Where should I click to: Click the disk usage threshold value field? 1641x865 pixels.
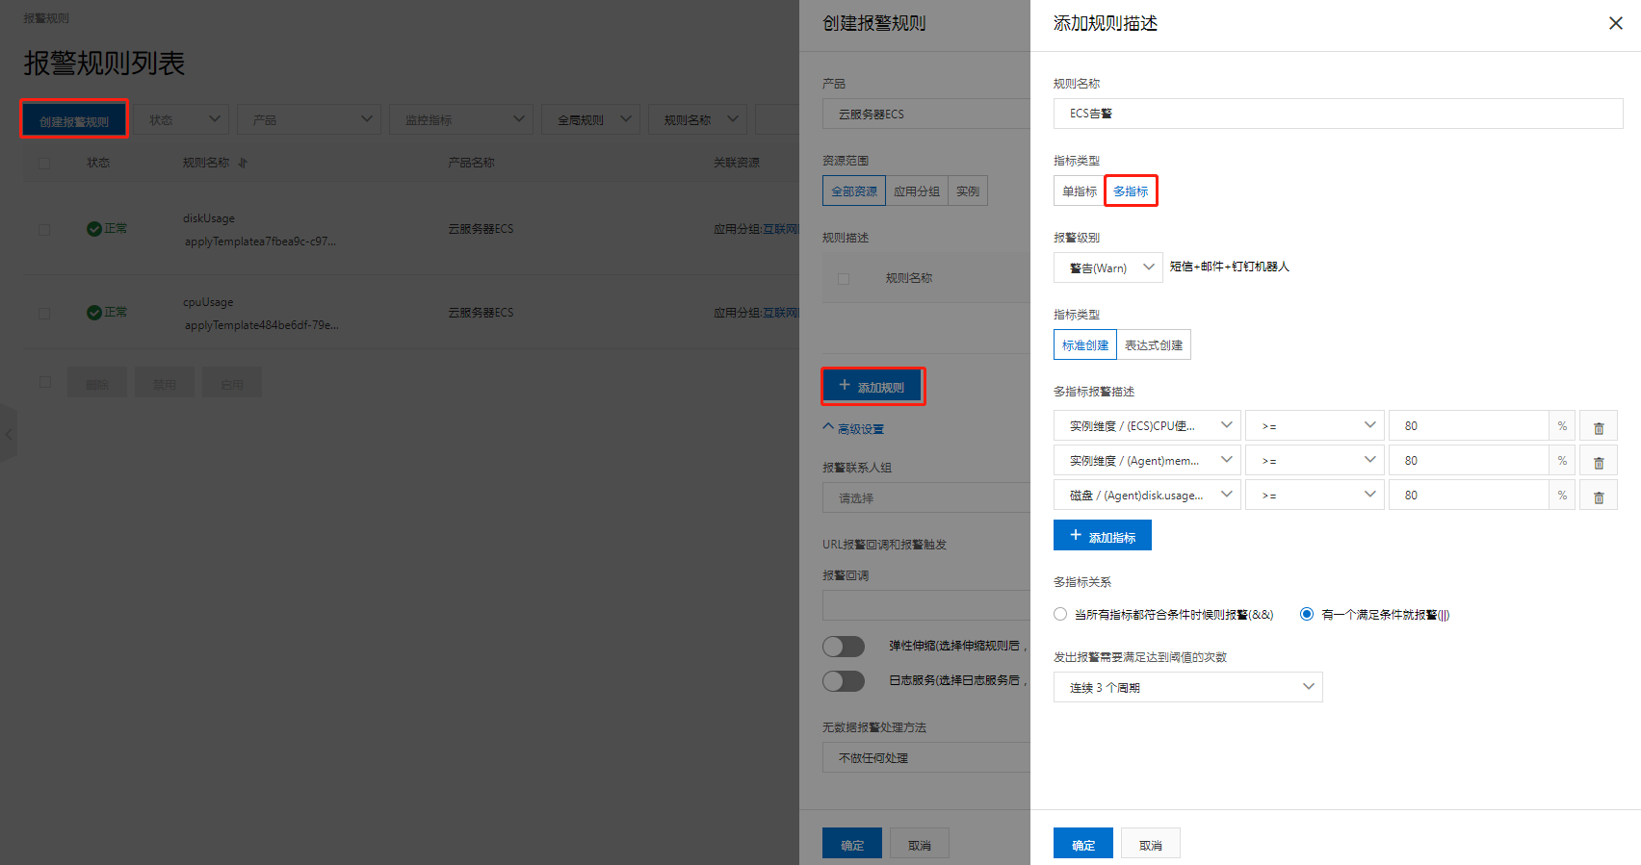pos(1468,496)
